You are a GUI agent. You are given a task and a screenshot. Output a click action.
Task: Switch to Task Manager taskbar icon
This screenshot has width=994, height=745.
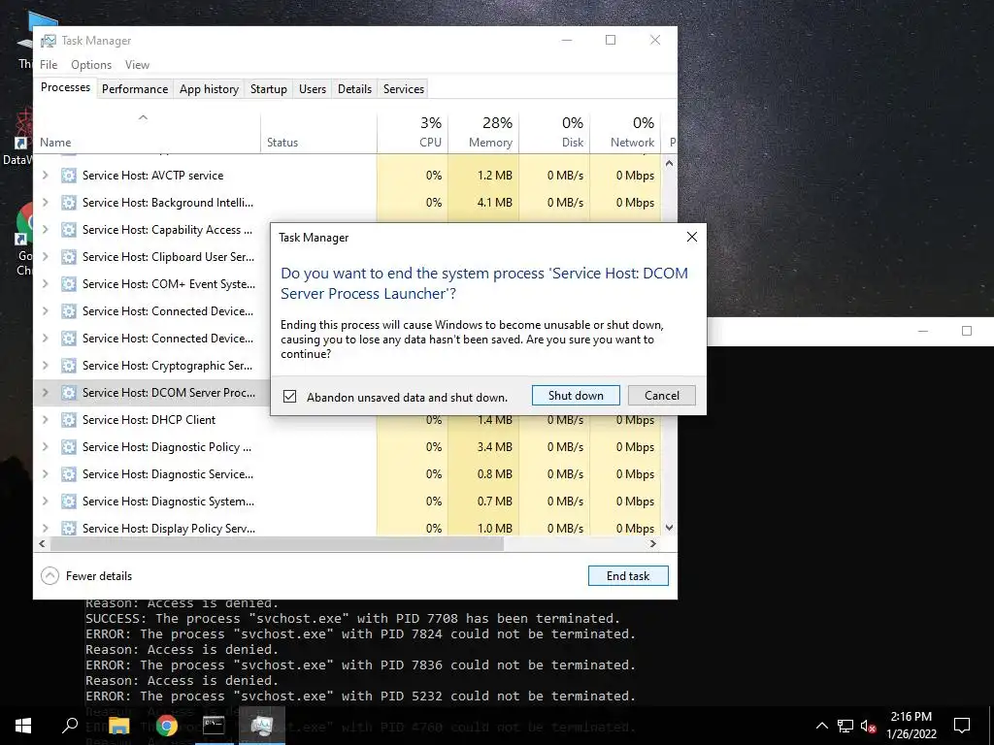(x=261, y=726)
